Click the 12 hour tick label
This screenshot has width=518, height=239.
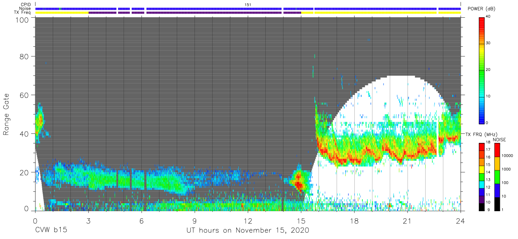(x=248, y=221)
